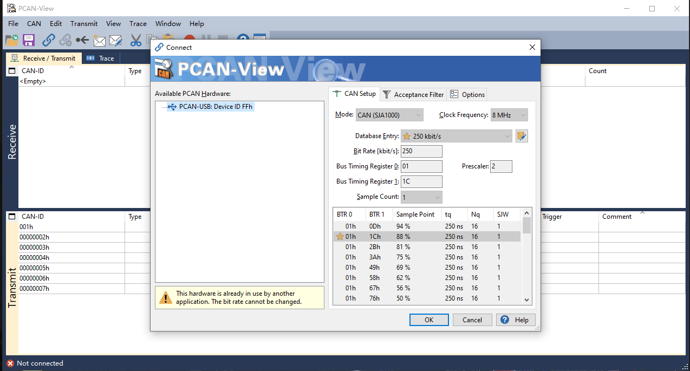The image size is (690, 371).
Task: Select the timing row with BTR 1 58h
Action: click(427, 278)
